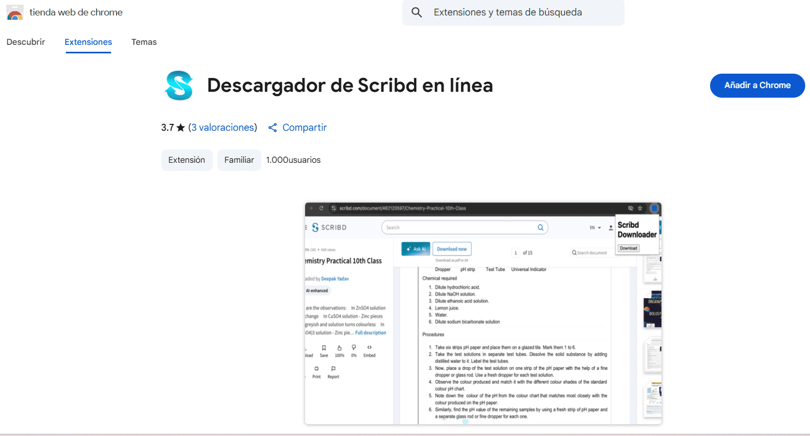810x436 pixels.
Task: Click the share icon beside Compartir
Action: click(x=272, y=128)
